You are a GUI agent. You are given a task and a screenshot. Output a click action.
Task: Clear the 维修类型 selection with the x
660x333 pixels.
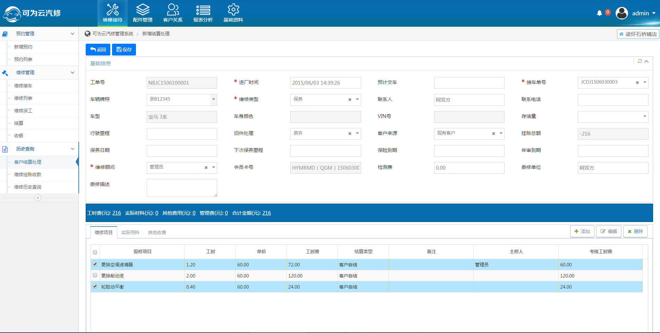[350, 100]
